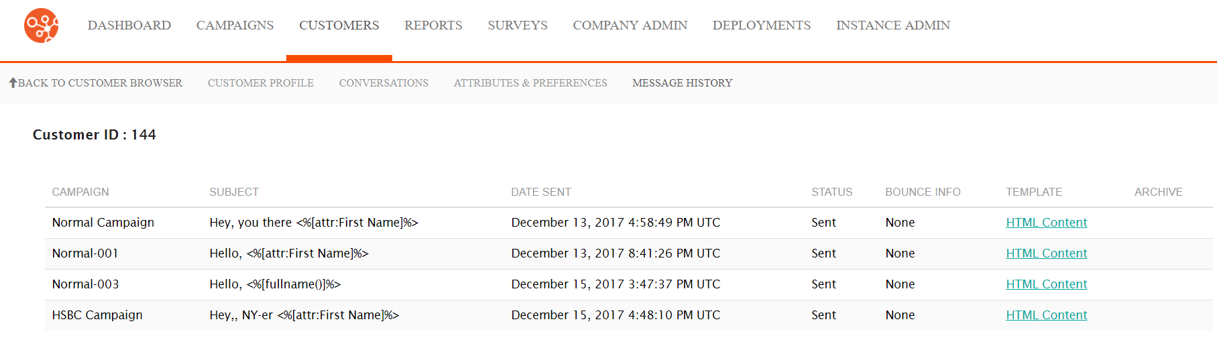Viewport: 1217px width, 338px height.
Task: Open Company Admin section
Action: point(630,25)
